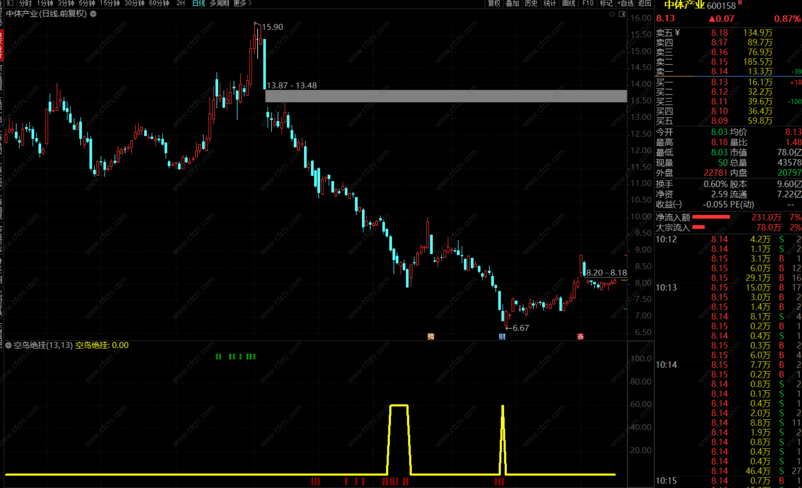Toggle right info panel icon near price axis

pos(622,14)
